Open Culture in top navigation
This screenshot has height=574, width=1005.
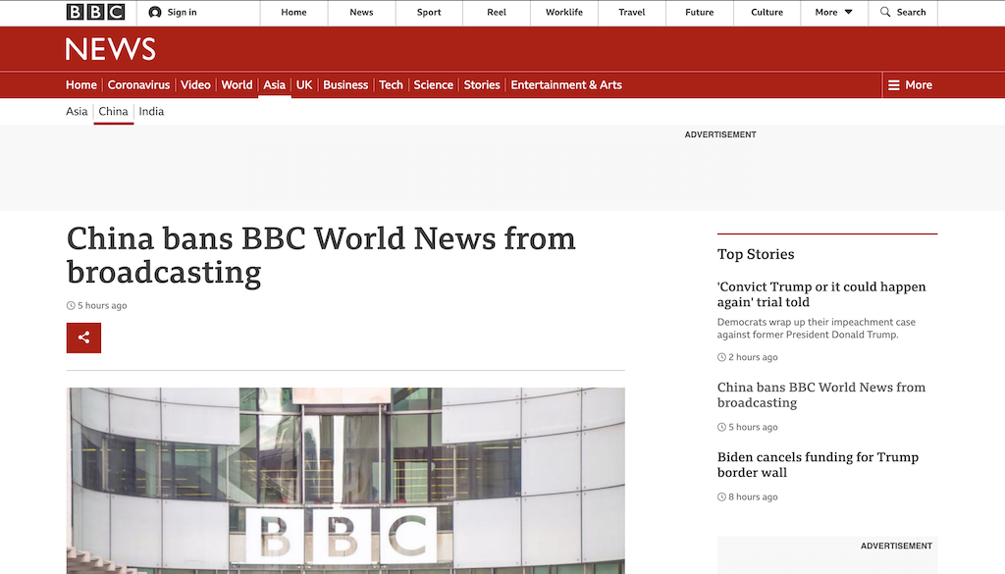coord(767,12)
